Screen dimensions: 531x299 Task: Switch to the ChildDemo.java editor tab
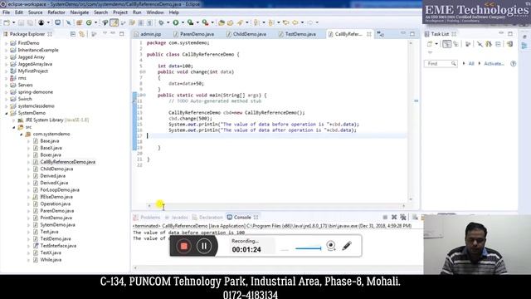pos(246,34)
